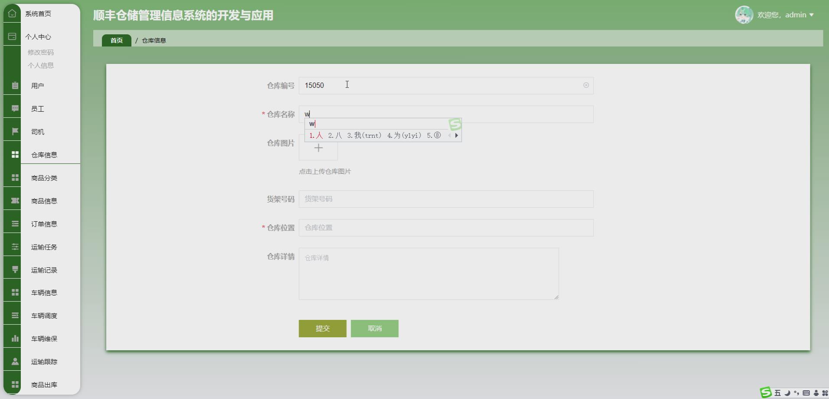The width and height of the screenshot is (829, 399).
Task: Select the 司机 flag icon in sidebar
Action: click(14, 131)
